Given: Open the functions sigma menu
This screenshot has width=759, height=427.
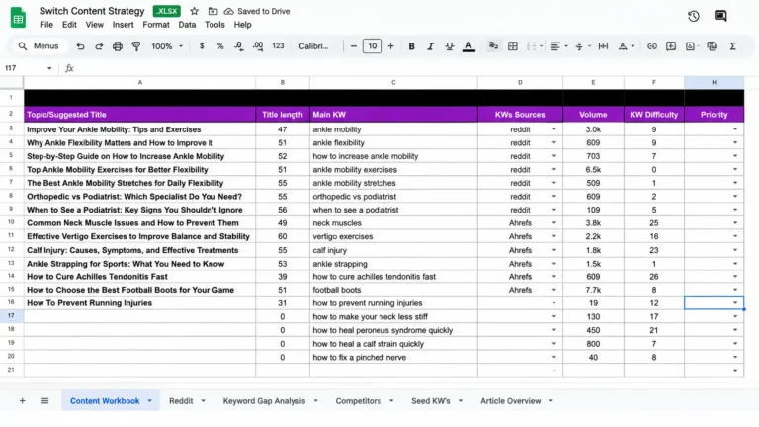Looking at the screenshot, I should [733, 46].
